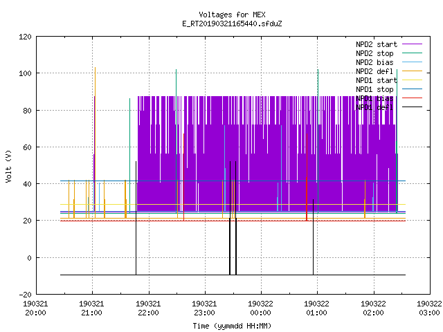Image resolution: width=443 pixels, height=332 pixels.
Task: Pick the blue NPD1 stop legend line sample
Action: pos(412,89)
